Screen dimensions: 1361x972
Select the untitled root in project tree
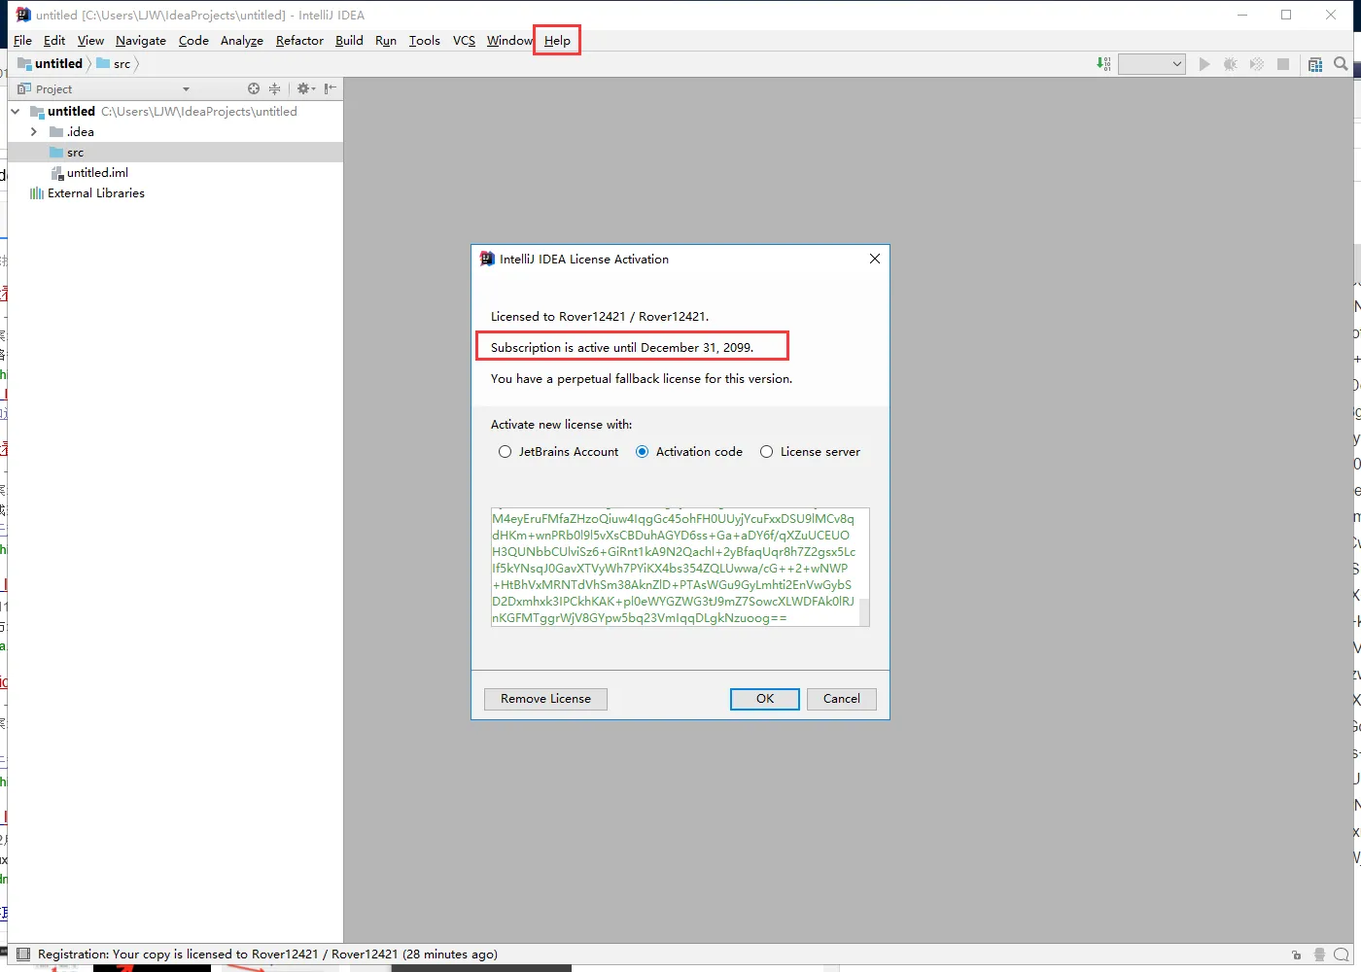click(x=175, y=112)
